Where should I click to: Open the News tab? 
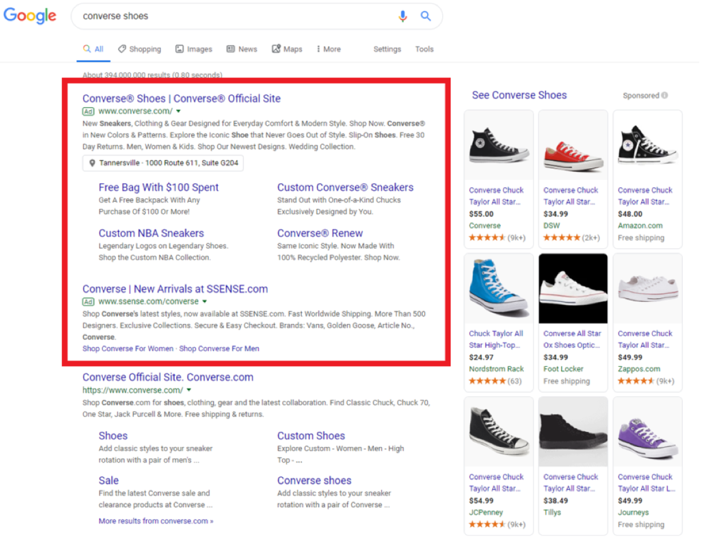[x=242, y=49]
